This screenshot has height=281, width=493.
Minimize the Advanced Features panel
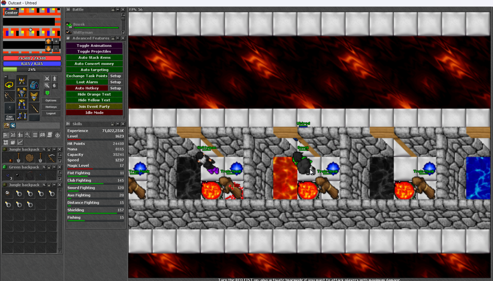tap(118, 38)
